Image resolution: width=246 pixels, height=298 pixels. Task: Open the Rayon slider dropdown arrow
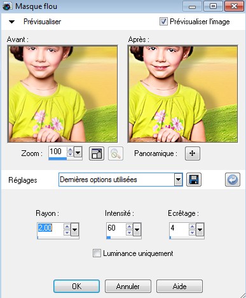[x=74, y=230]
